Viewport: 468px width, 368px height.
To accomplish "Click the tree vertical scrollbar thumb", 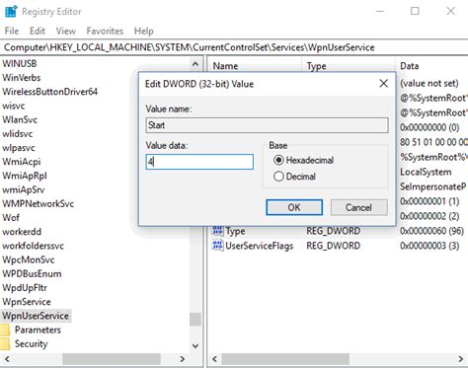I will point(195,319).
